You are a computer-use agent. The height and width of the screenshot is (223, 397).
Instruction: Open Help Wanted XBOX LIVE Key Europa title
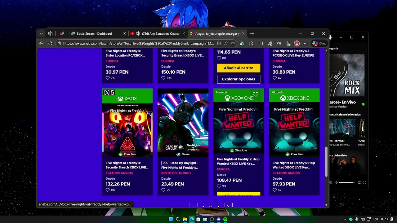pos(238,161)
